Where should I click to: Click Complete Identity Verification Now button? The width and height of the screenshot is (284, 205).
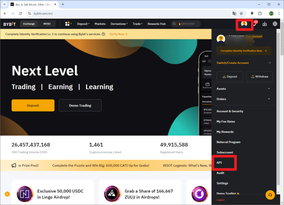point(244,51)
